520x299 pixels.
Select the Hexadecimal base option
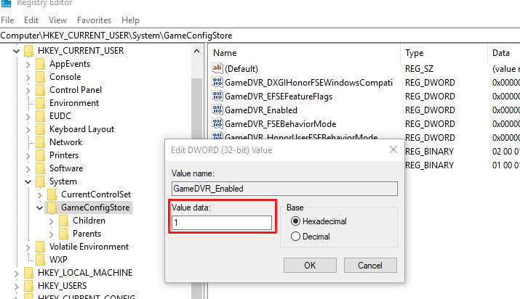[295, 221]
